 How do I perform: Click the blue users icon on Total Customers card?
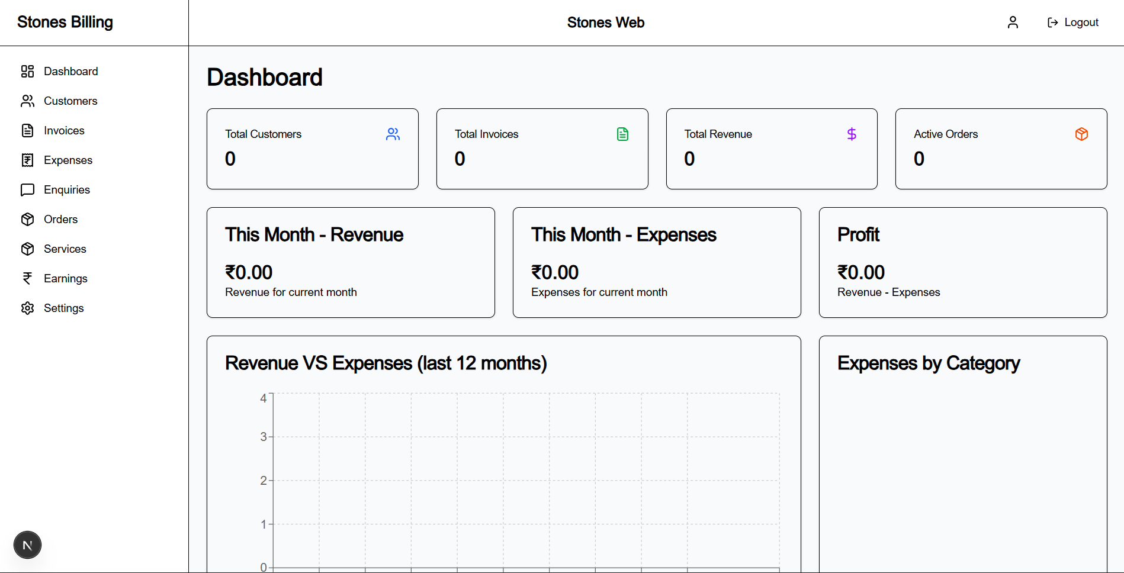coord(393,134)
